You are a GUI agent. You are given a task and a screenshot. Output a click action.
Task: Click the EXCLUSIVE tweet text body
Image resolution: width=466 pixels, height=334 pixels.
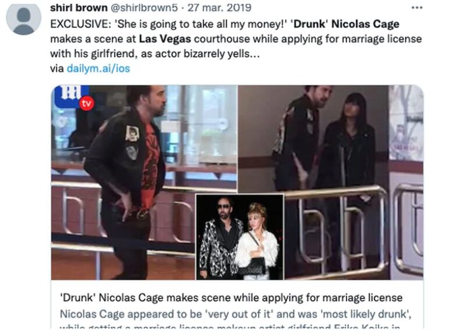236,38
